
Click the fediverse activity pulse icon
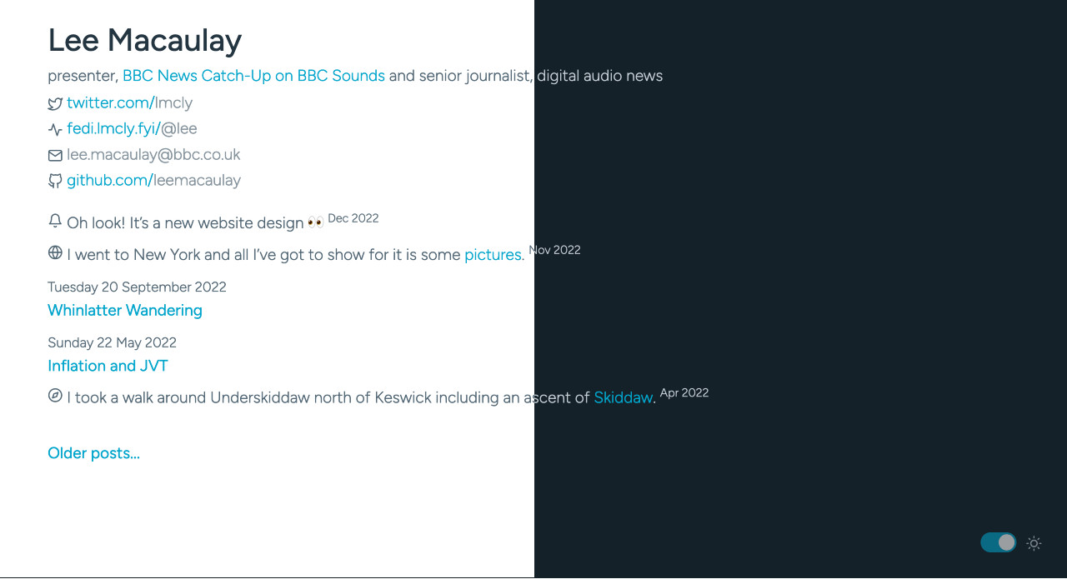coord(55,129)
